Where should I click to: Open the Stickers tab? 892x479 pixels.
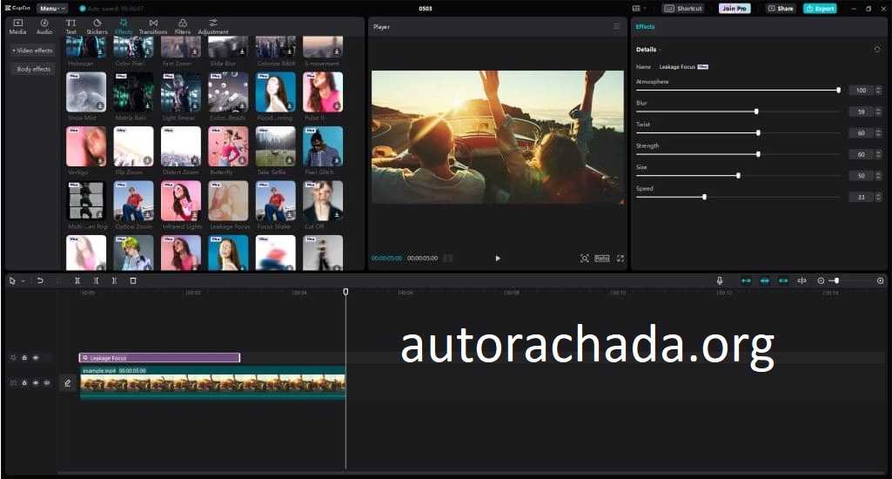[x=97, y=26]
